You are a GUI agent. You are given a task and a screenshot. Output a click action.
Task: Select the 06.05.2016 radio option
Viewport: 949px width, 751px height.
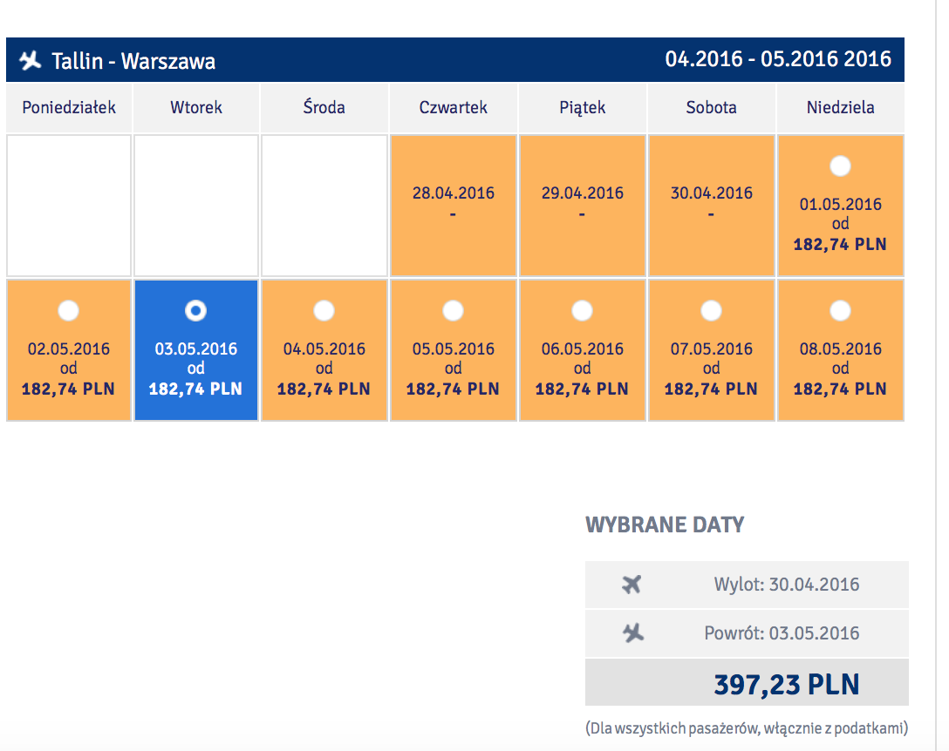583,311
